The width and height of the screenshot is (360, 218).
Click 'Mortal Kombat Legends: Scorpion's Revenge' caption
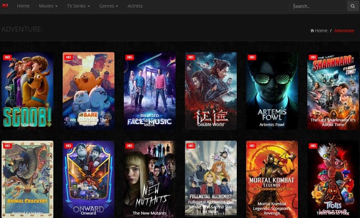pyautogui.click(x=272, y=209)
